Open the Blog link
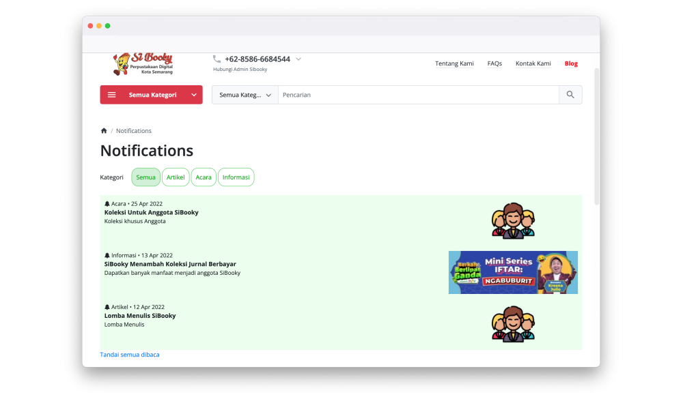Image resolution: width=683 pixels, height=399 pixels. (x=571, y=63)
